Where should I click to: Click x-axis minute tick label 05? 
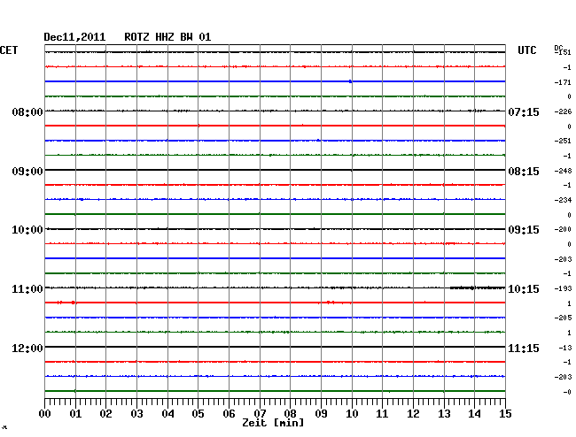(x=198, y=413)
